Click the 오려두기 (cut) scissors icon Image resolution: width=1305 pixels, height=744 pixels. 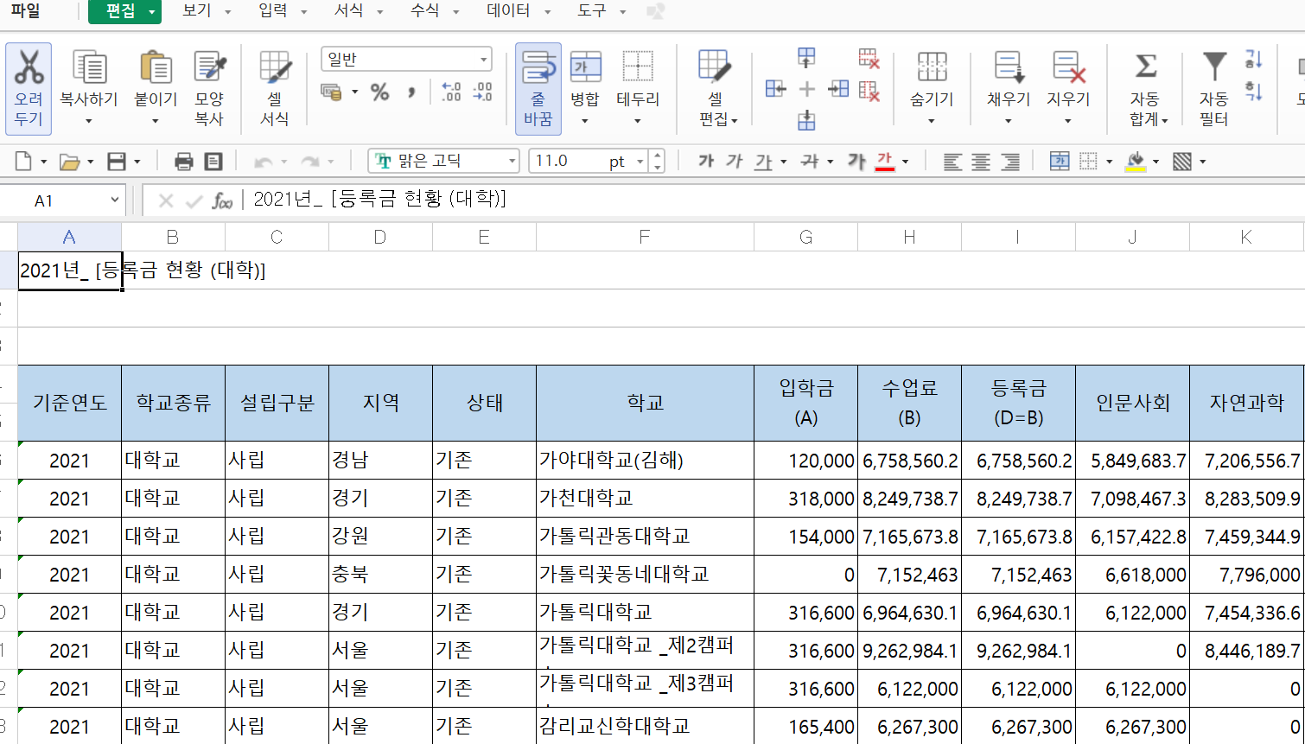[29, 67]
